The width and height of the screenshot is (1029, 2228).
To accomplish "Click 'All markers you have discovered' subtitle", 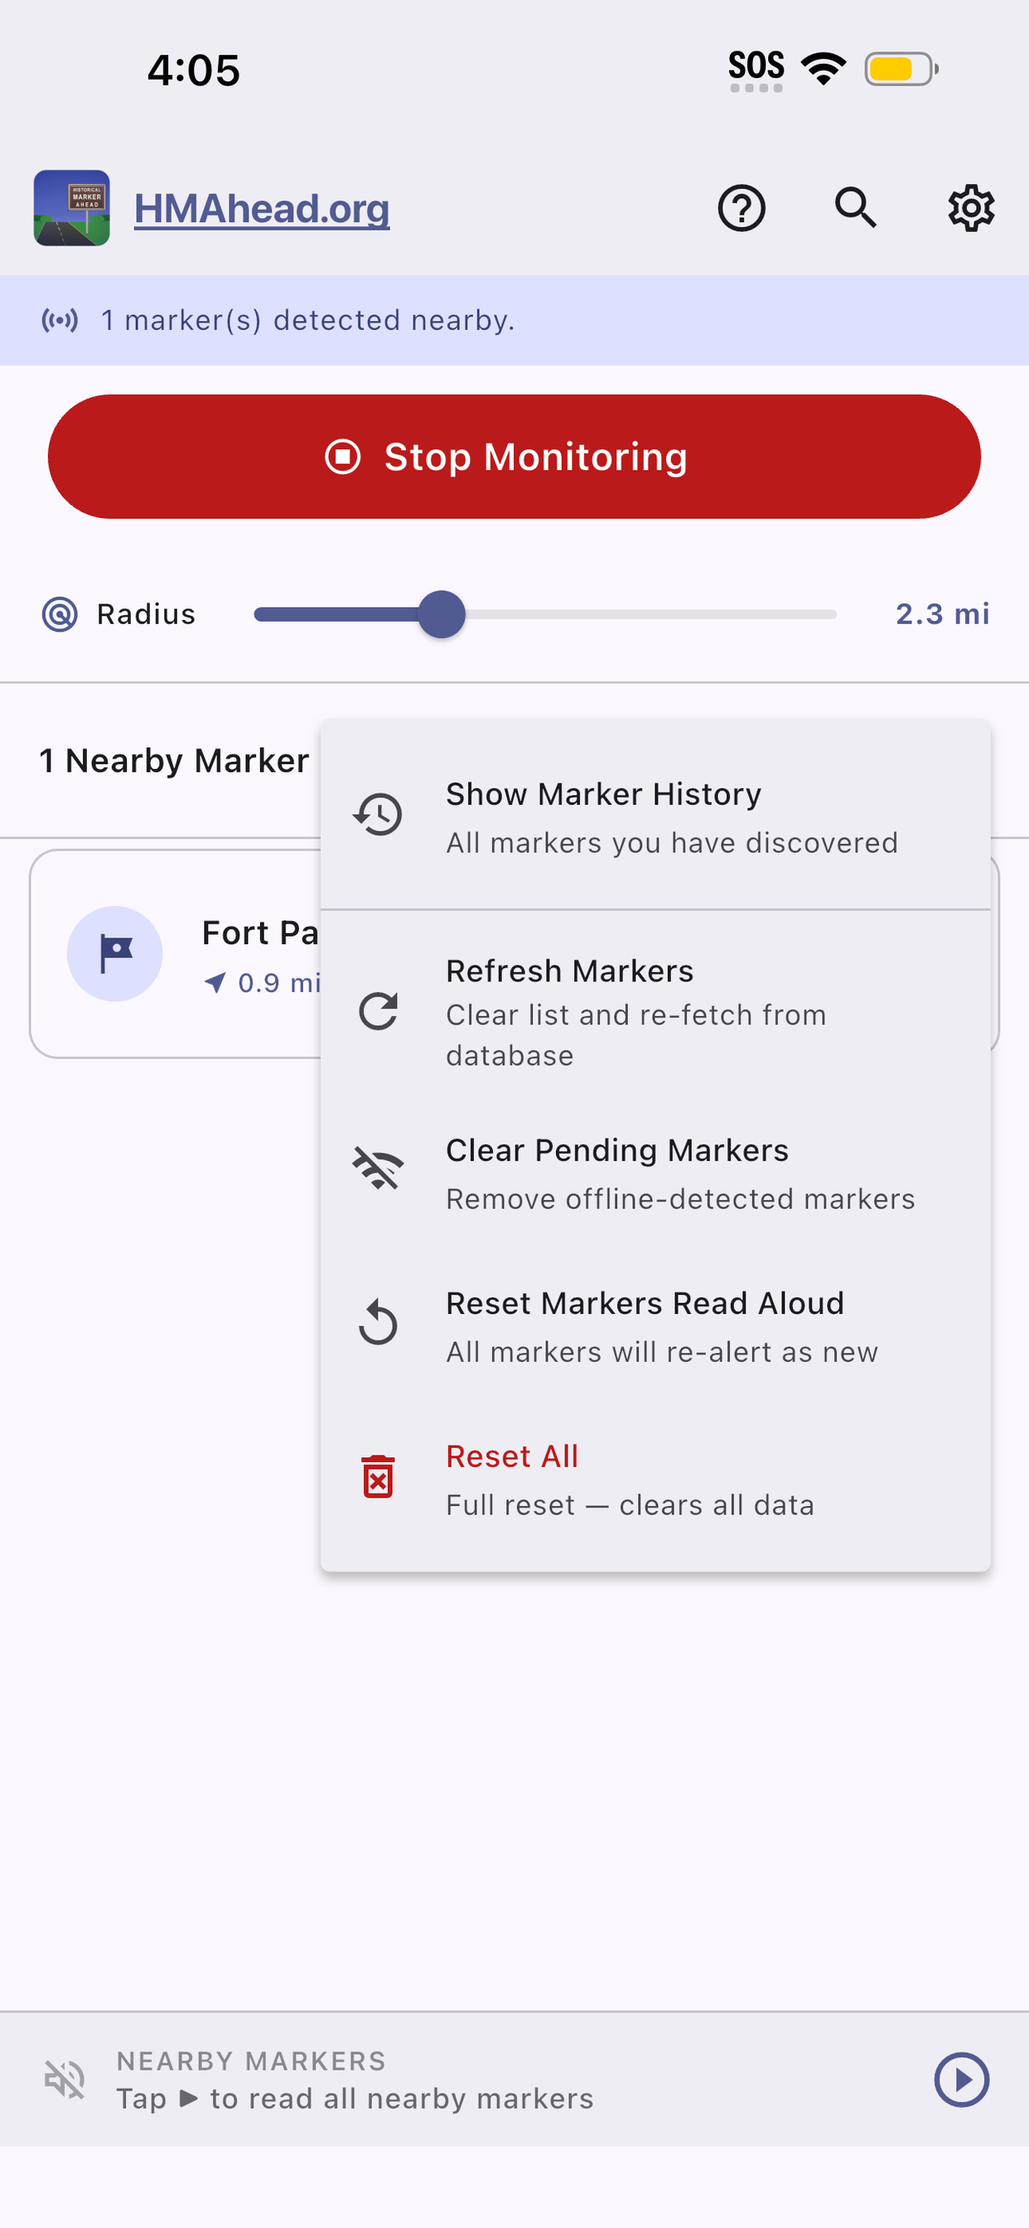I will pyautogui.click(x=672, y=842).
